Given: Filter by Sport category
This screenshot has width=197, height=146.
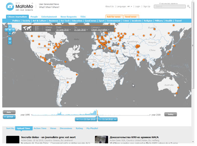Looking at the screenshot, I should tap(102, 21).
